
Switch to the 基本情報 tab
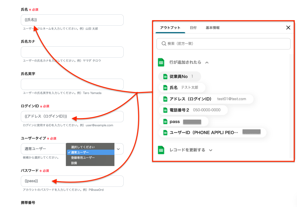click(212, 28)
